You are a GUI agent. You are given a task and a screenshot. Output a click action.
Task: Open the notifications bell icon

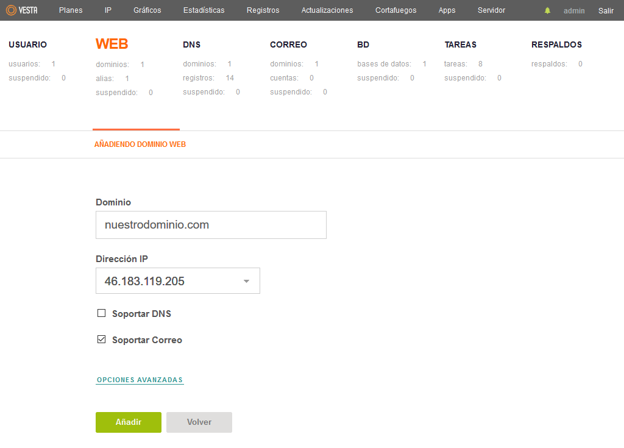(548, 11)
